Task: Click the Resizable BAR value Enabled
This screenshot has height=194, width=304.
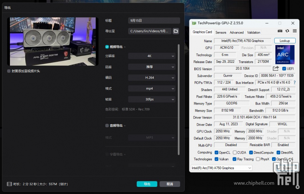Action: [283, 145]
